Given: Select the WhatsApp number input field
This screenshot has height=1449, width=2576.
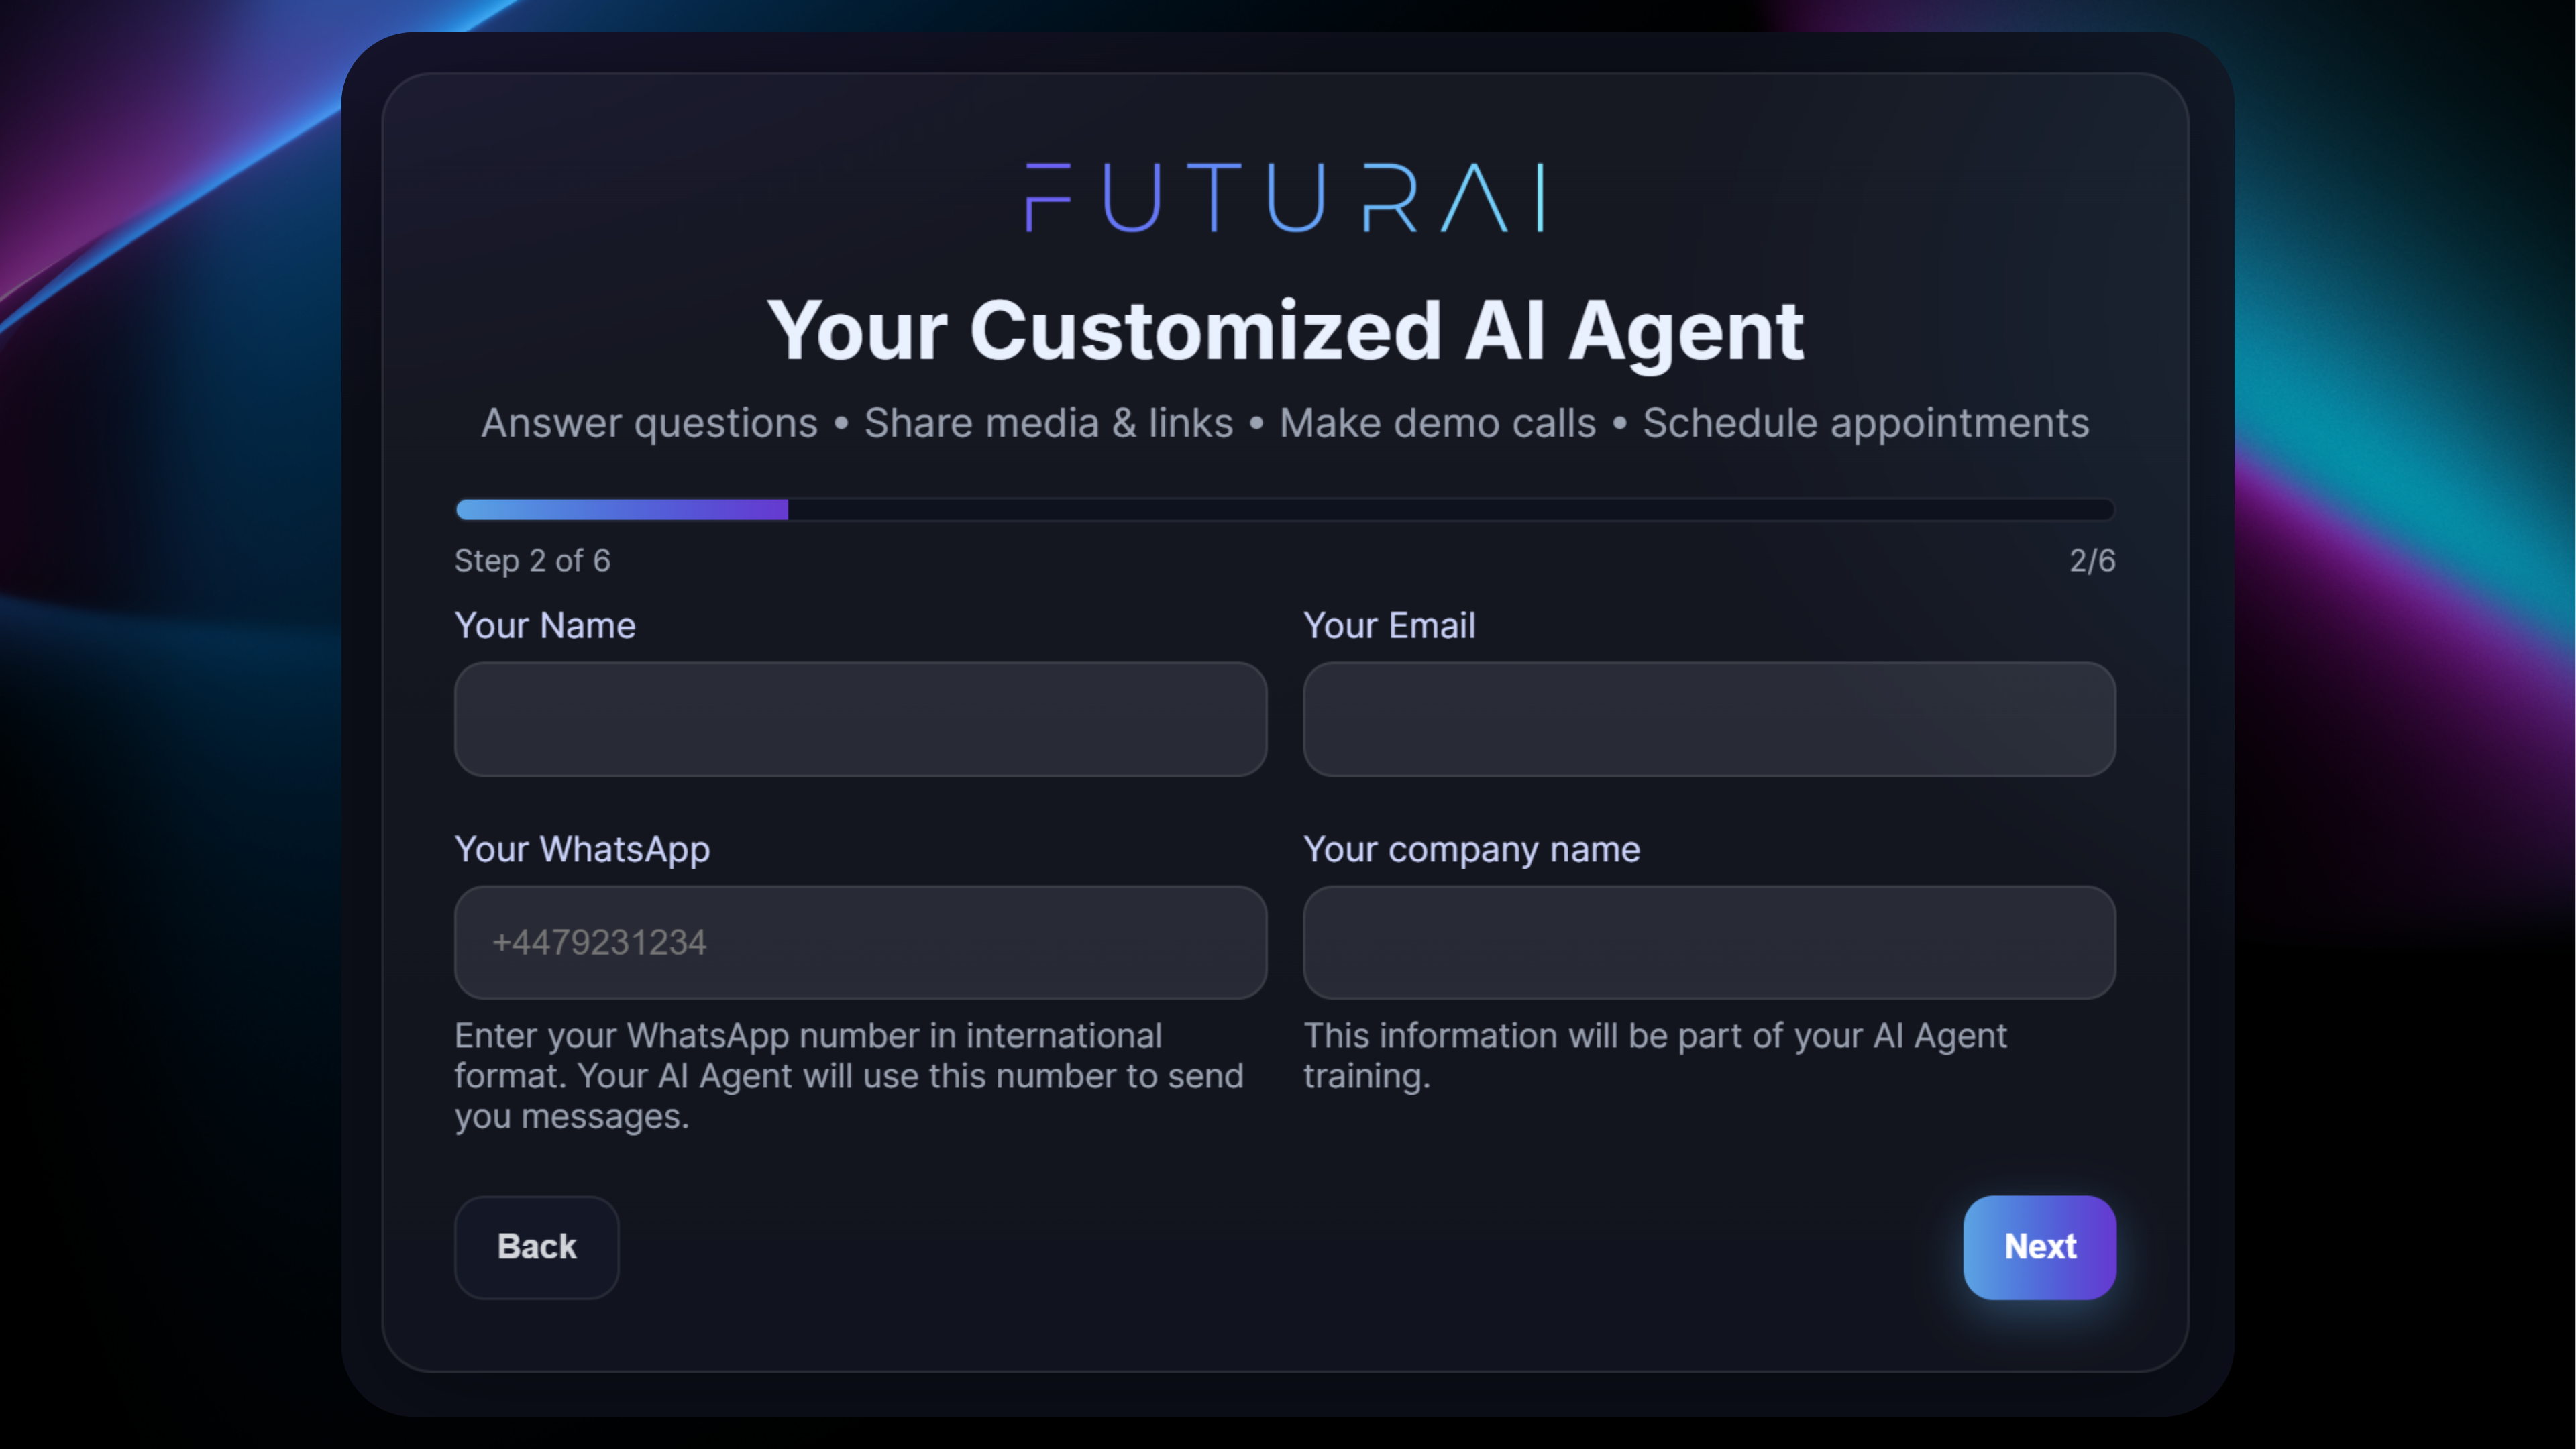Looking at the screenshot, I should (x=860, y=942).
